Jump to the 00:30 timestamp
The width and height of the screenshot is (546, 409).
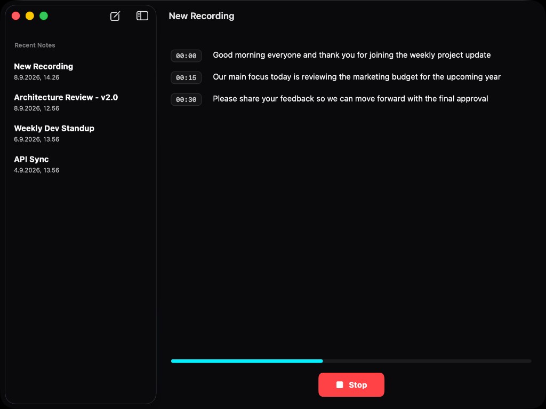tap(186, 99)
